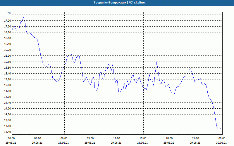This screenshot has height=146, width=234.
Task: Pick the '15:00' time axis label
Action: 143,138
